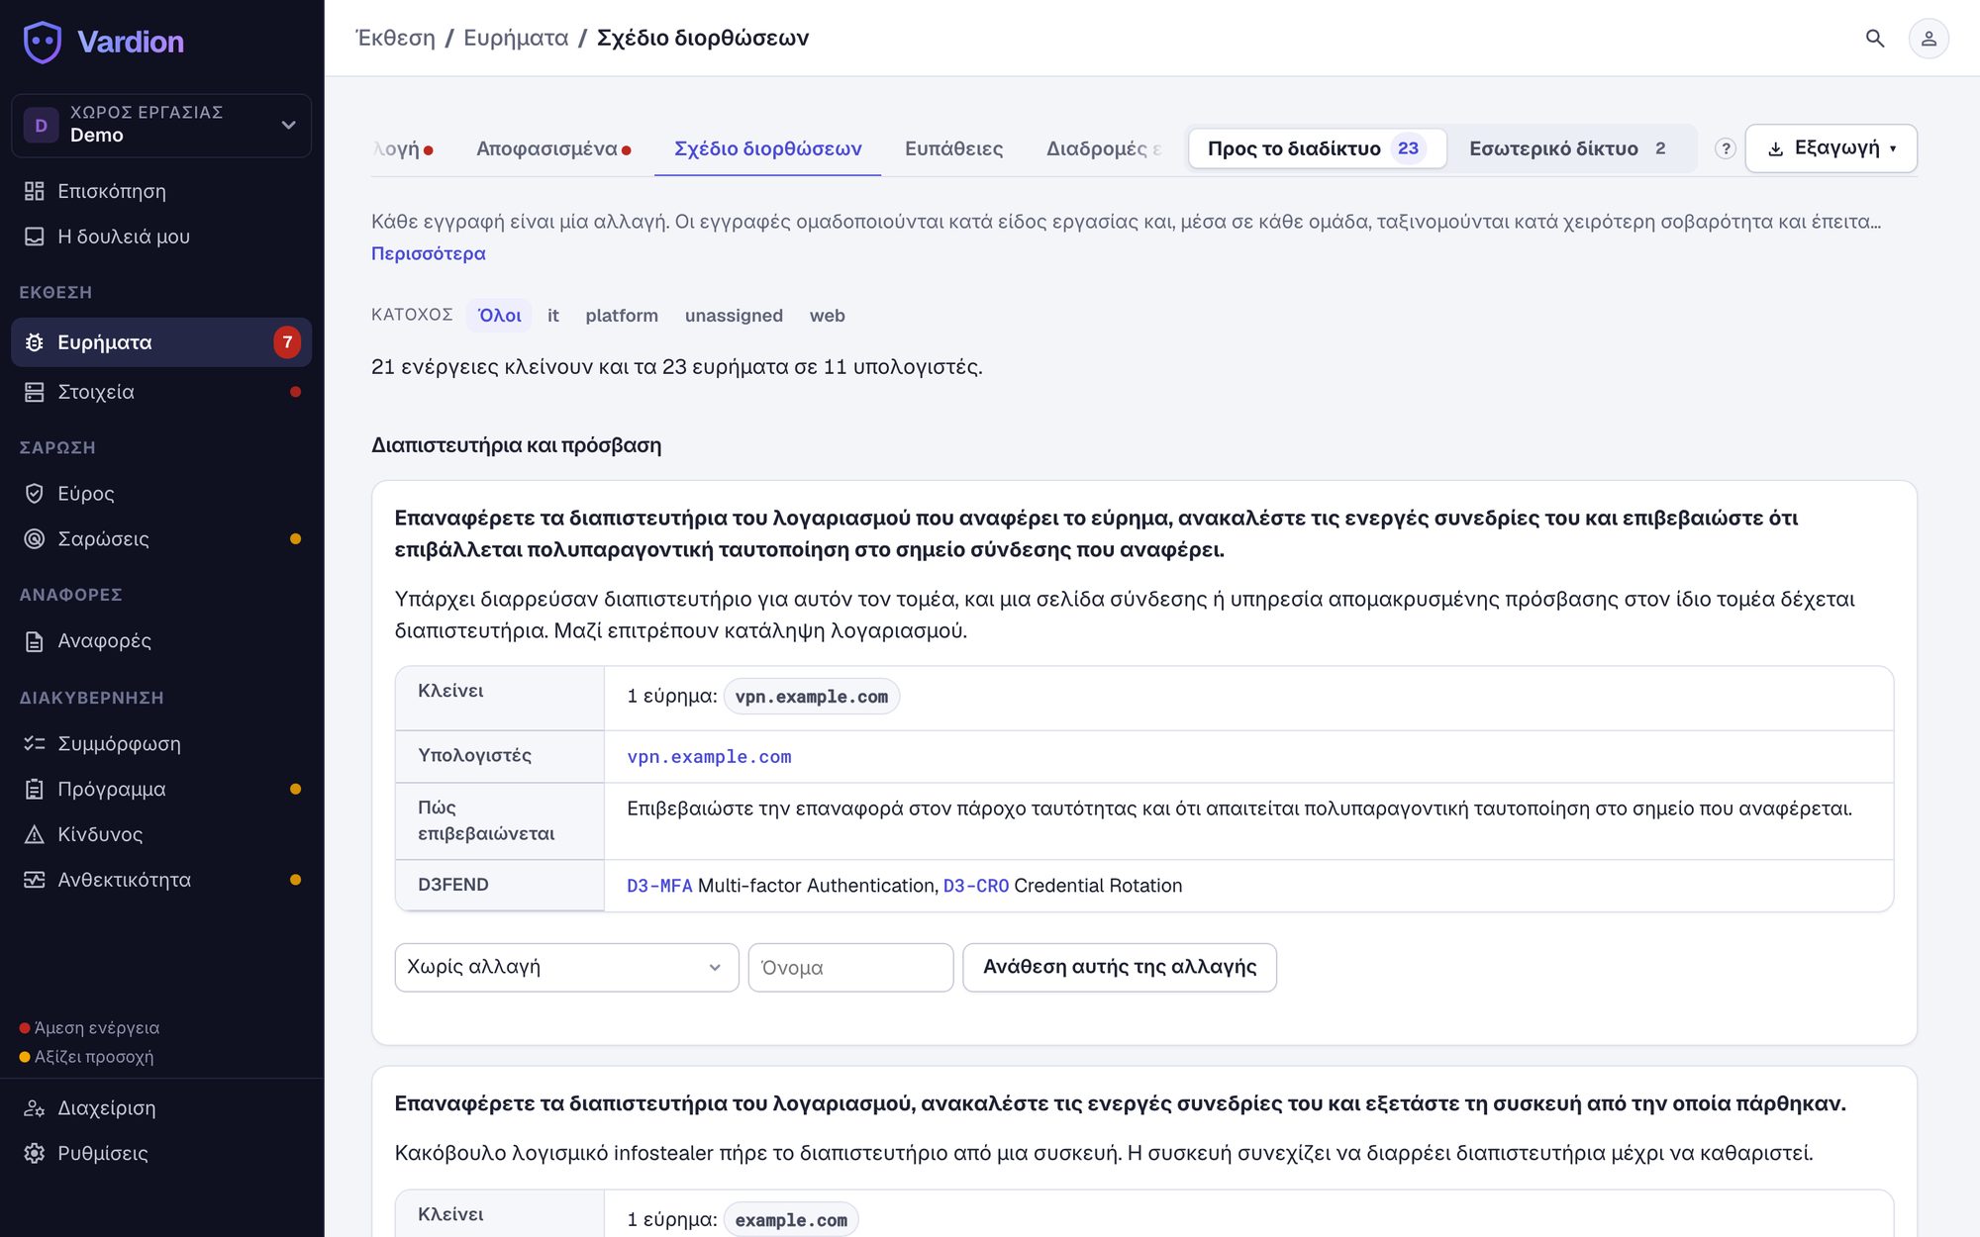
Task: Click the Περισσότερα link
Action: click(428, 253)
